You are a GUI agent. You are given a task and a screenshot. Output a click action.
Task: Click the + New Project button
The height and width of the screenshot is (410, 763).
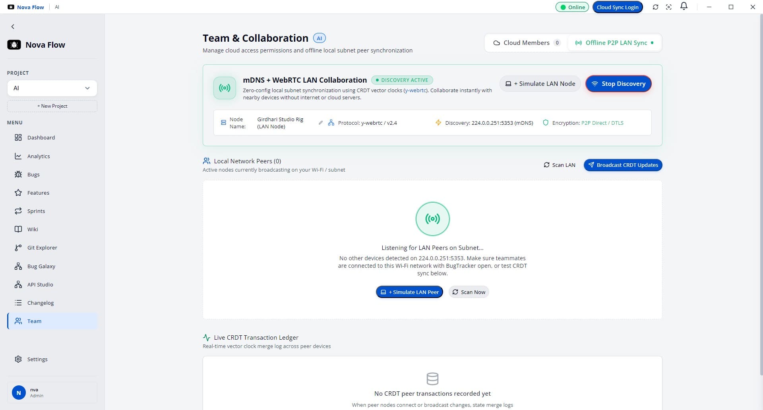point(52,106)
